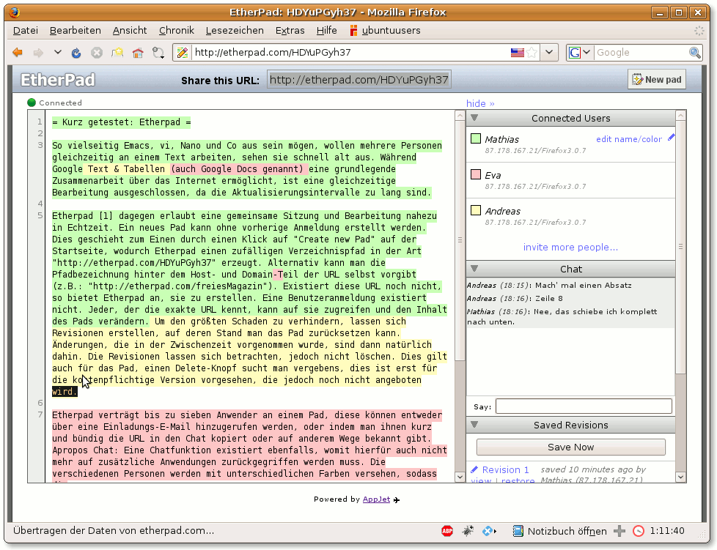This screenshot has height=550, width=717.
Task: Click the notebook icon in status bar
Action: tap(518, 531)
